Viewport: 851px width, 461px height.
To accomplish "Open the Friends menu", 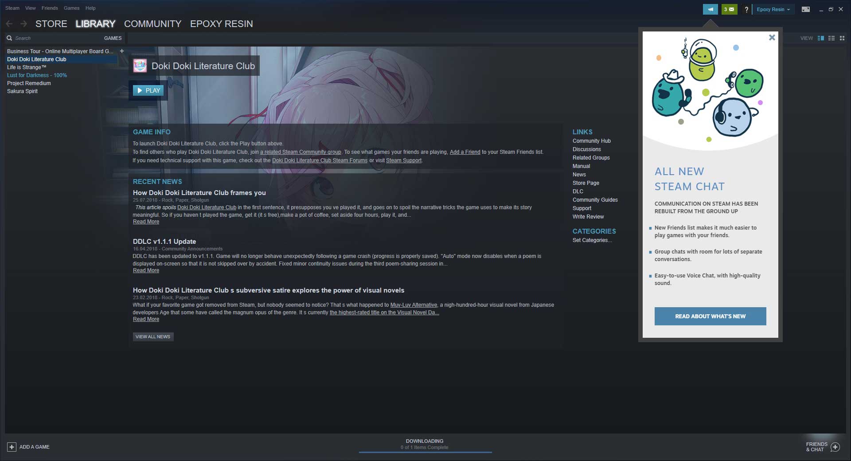I will coord(50,8).
